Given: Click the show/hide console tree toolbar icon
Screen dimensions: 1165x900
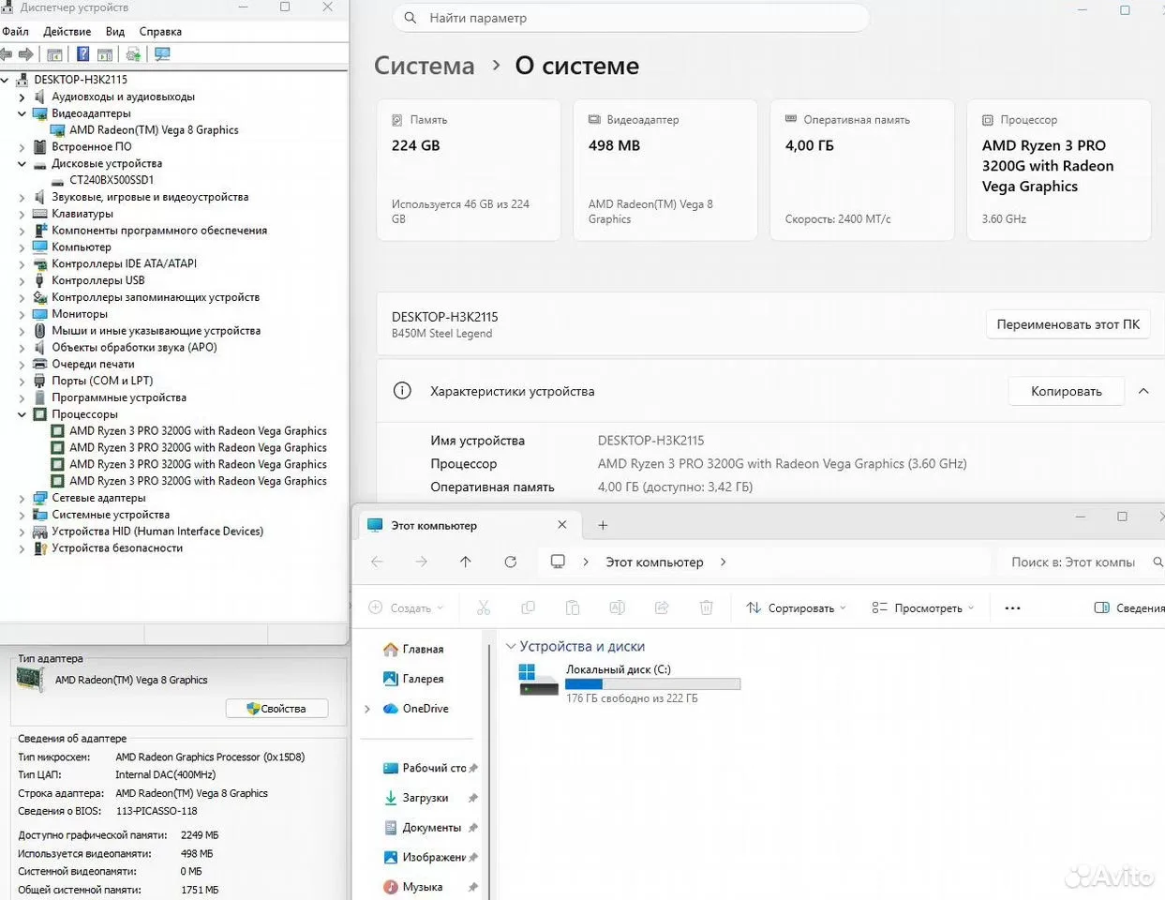Looking at the screenshot, I should [55, 54].
